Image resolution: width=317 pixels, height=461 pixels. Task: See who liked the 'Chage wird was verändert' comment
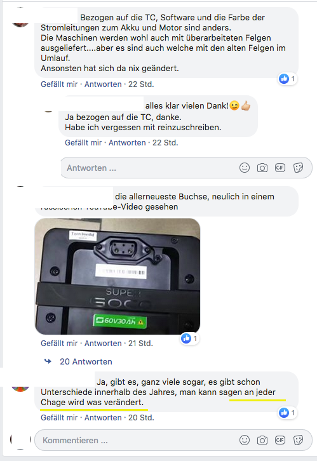287,413
